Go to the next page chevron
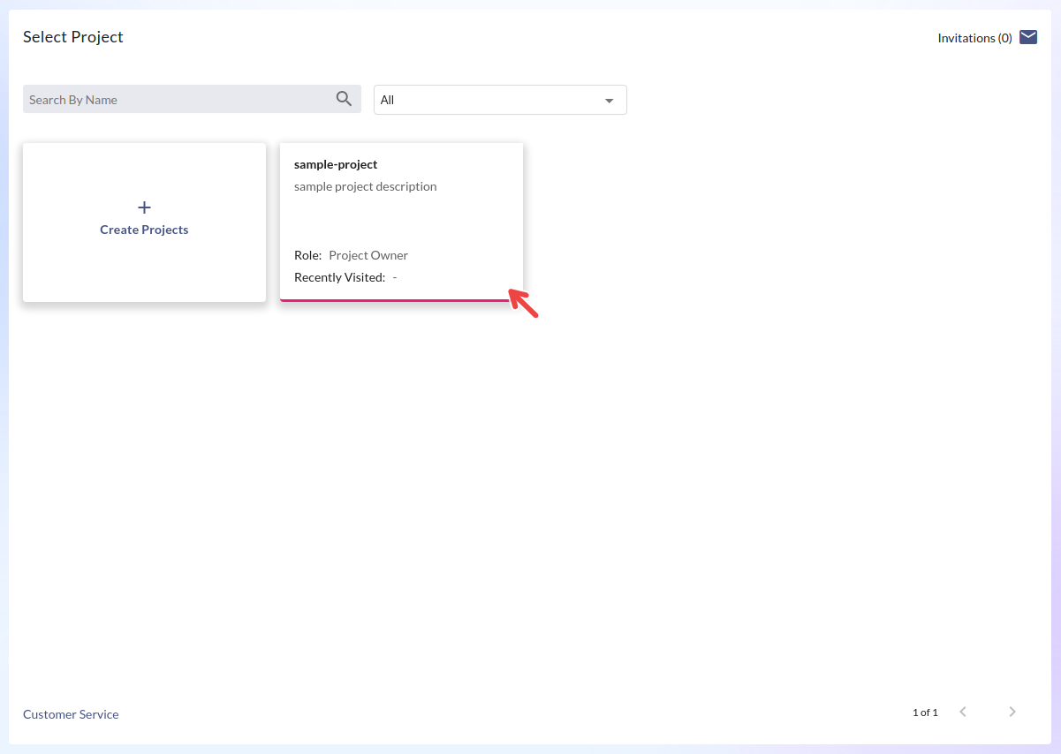The width and height of the screenshot is (1061, 754). 1012,712
